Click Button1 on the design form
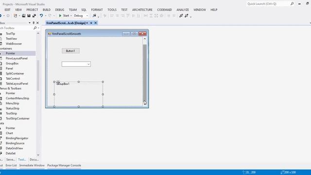Screen dimensions: 311x175 70,51
